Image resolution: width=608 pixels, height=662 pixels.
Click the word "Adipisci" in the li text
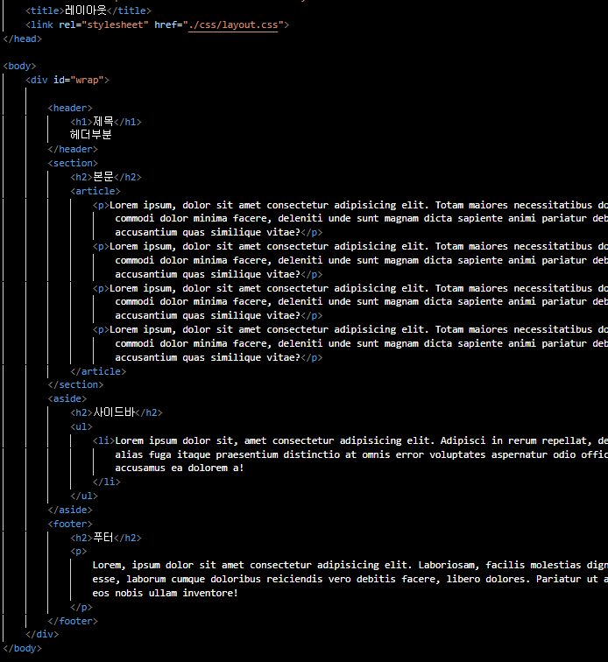(463, 440)
